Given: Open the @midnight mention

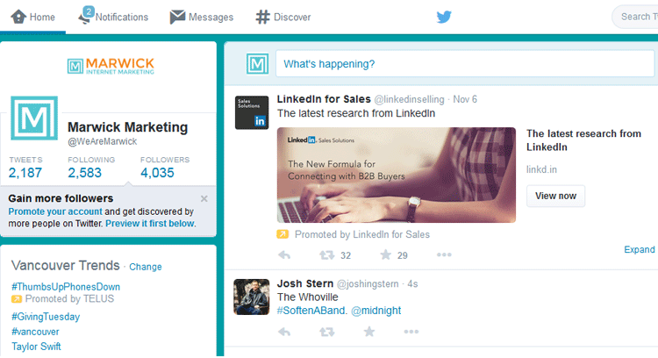Looking at the screenshot, I should click(376, 311).
